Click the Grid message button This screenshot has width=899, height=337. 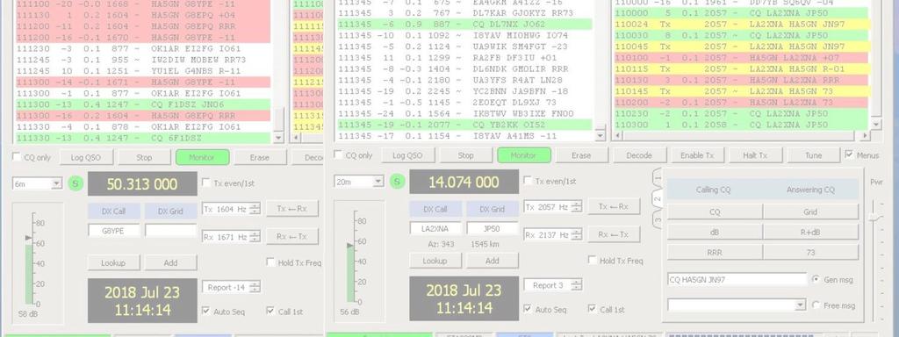(810, 212)
